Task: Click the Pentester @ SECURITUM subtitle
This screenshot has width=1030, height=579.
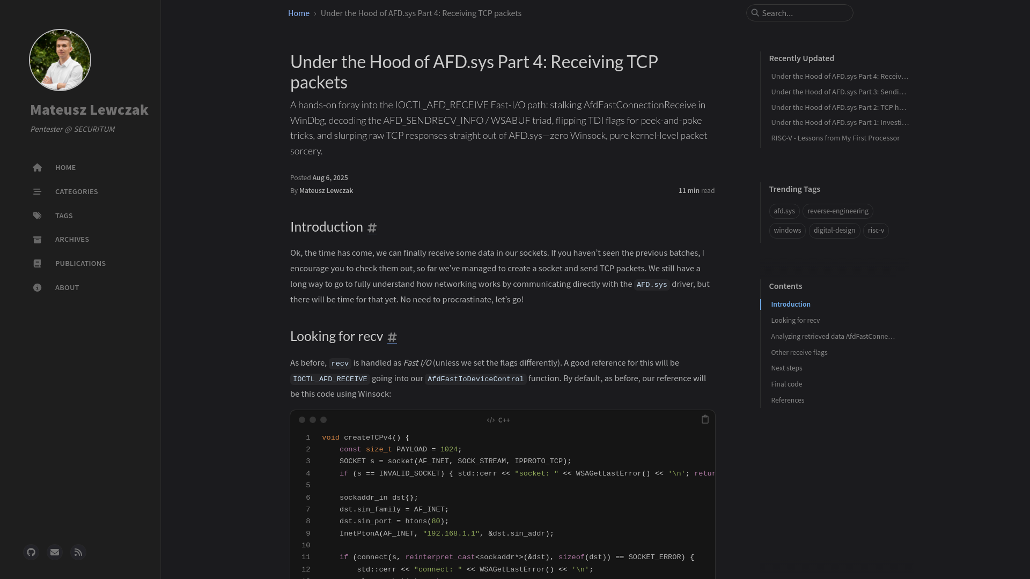Action: tap(72, 129)
